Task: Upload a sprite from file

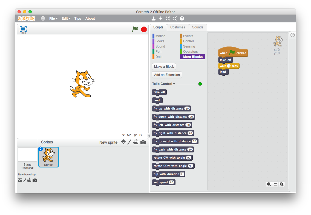Action: click(x=136, y=142)
